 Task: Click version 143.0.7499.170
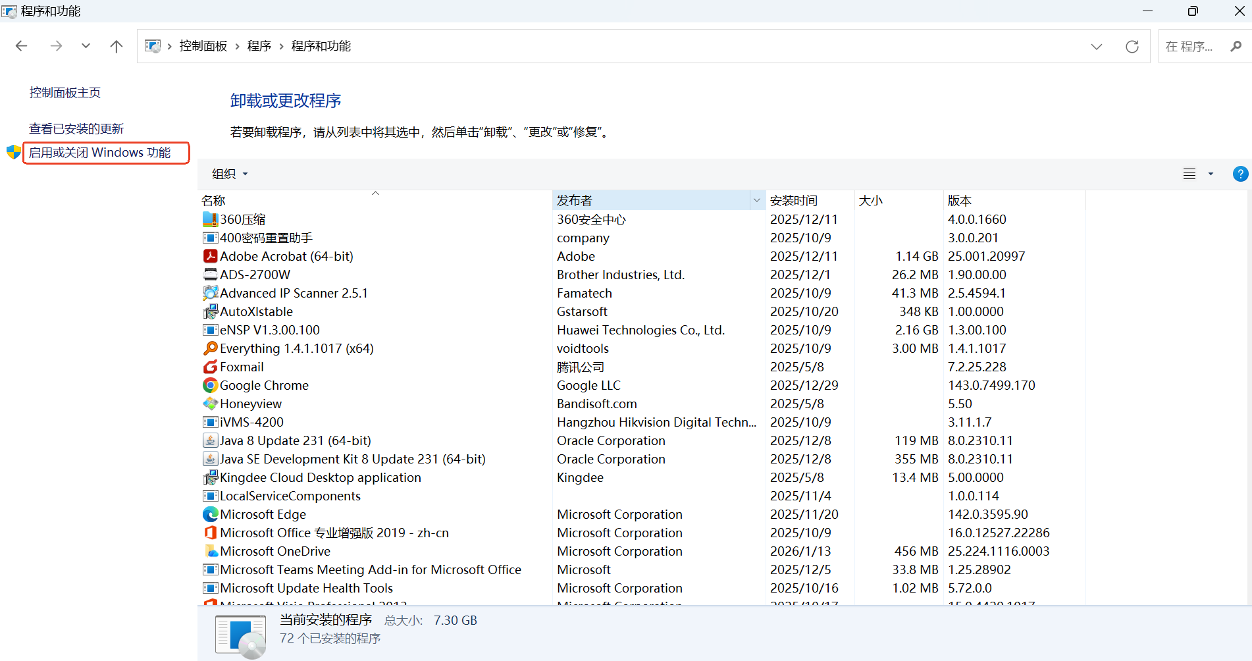(x=991, y=385)
